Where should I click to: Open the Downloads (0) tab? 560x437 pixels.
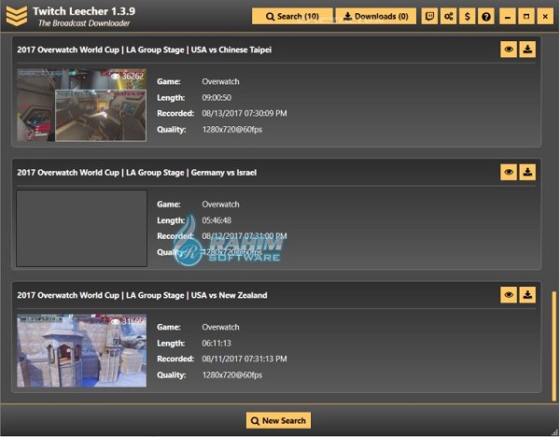tap(376, 17)
